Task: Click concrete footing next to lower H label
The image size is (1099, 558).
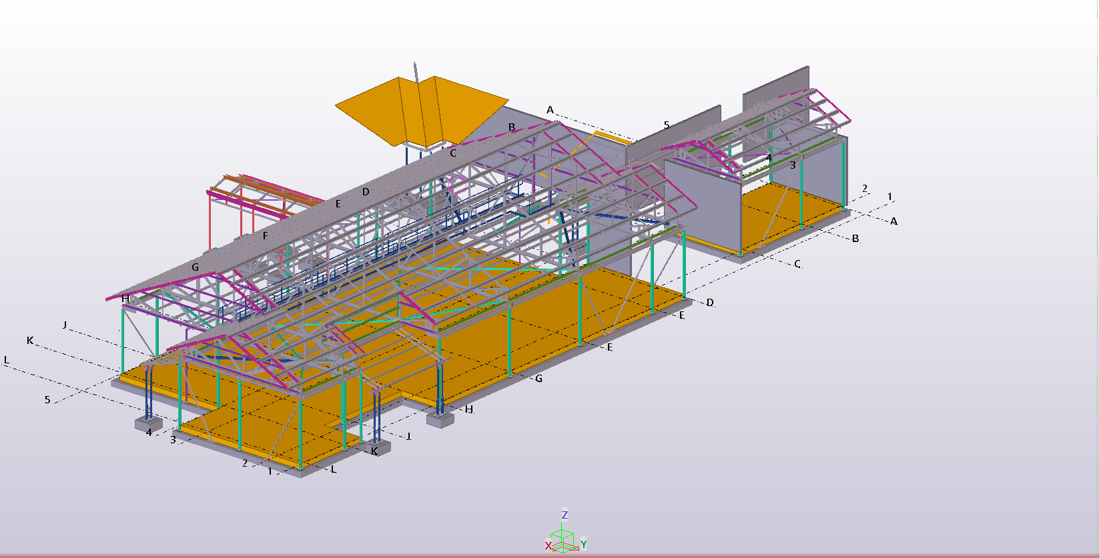Action: [x=440, y=419]
